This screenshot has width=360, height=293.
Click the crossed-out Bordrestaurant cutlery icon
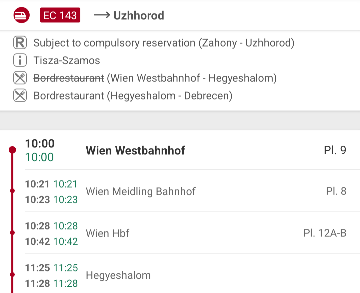20,78
